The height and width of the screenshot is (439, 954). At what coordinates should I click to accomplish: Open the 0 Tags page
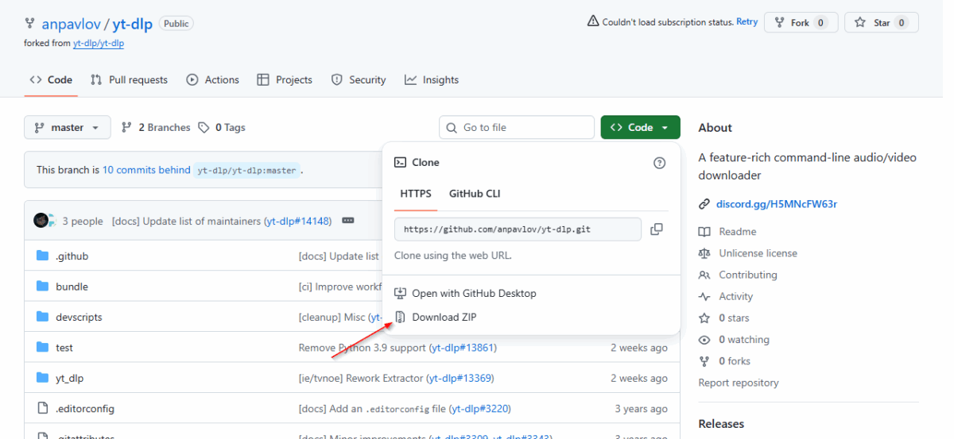[x=222, y=128]
